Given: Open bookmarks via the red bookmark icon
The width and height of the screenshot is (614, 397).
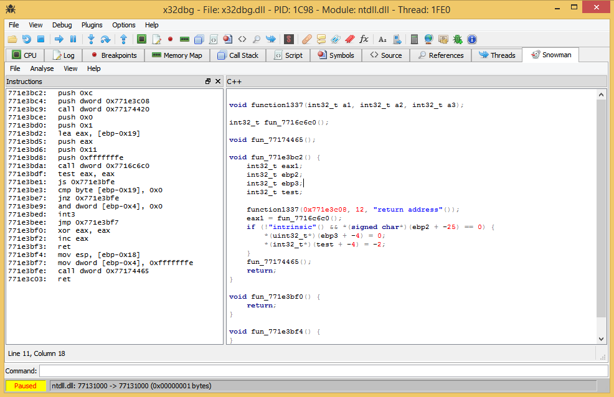Looking at the screenshot, I should point(350,39).
